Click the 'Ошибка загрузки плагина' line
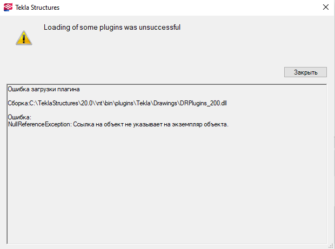335x249 pixels. click(44, 89)
